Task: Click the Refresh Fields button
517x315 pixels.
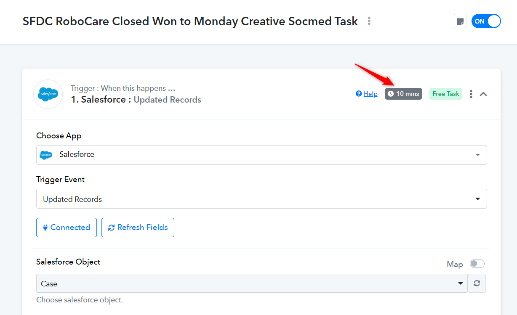Action: 138,228
